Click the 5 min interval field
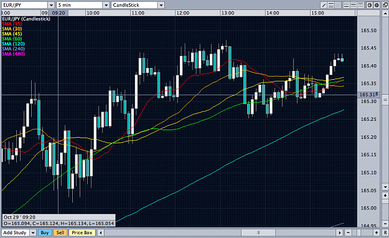 80,5
